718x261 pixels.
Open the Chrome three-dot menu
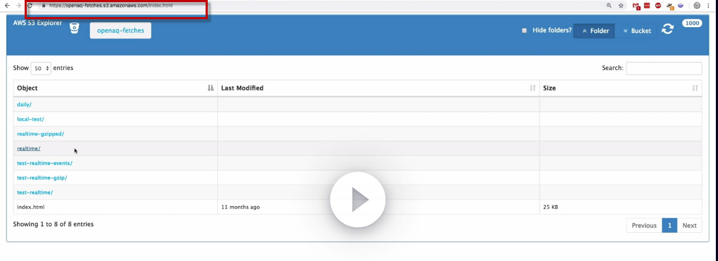point(709,5)
